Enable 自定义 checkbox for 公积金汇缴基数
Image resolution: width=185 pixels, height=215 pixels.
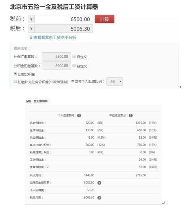74,66
